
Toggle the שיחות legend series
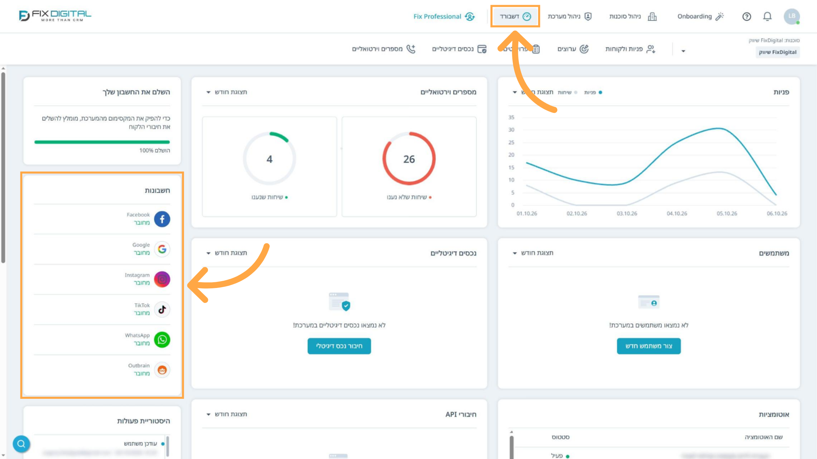click(567, 92)
